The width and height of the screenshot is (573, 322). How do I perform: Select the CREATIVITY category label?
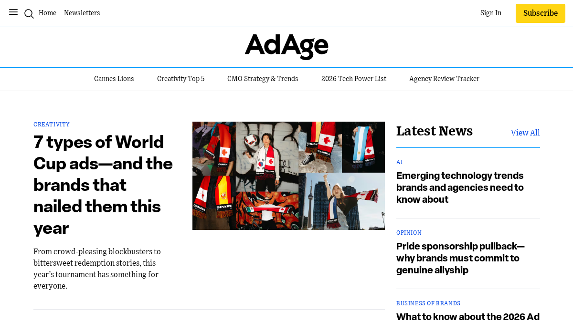pos(52,125)
